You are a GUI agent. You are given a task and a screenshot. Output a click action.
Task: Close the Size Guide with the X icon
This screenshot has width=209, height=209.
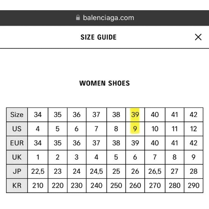tap(198, 37)
